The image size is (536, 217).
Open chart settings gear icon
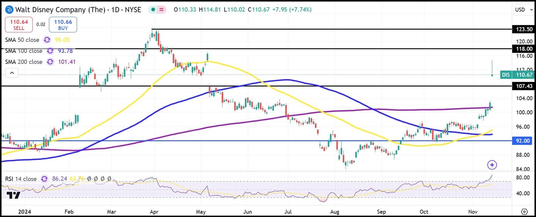(524, 211)
